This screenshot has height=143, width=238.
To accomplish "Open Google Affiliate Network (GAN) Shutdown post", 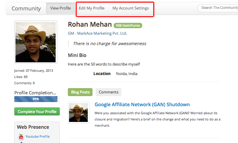I will tap(142, 104).
